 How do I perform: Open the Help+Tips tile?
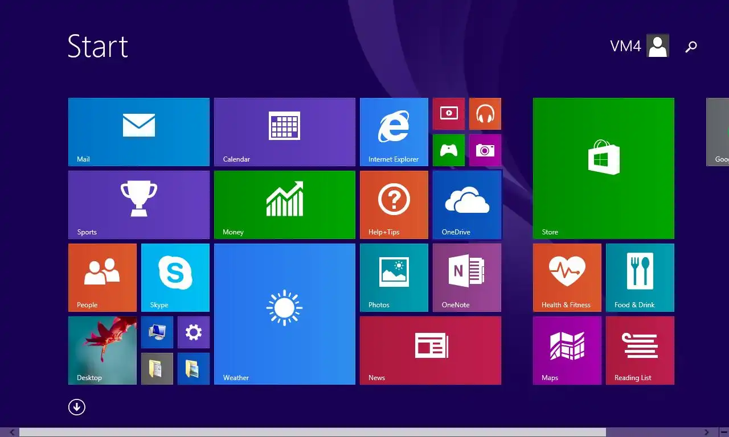coord(394,205)
